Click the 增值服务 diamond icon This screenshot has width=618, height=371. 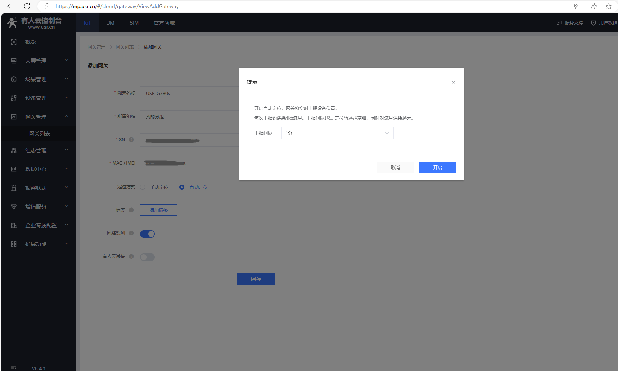(x=14, y=207)
